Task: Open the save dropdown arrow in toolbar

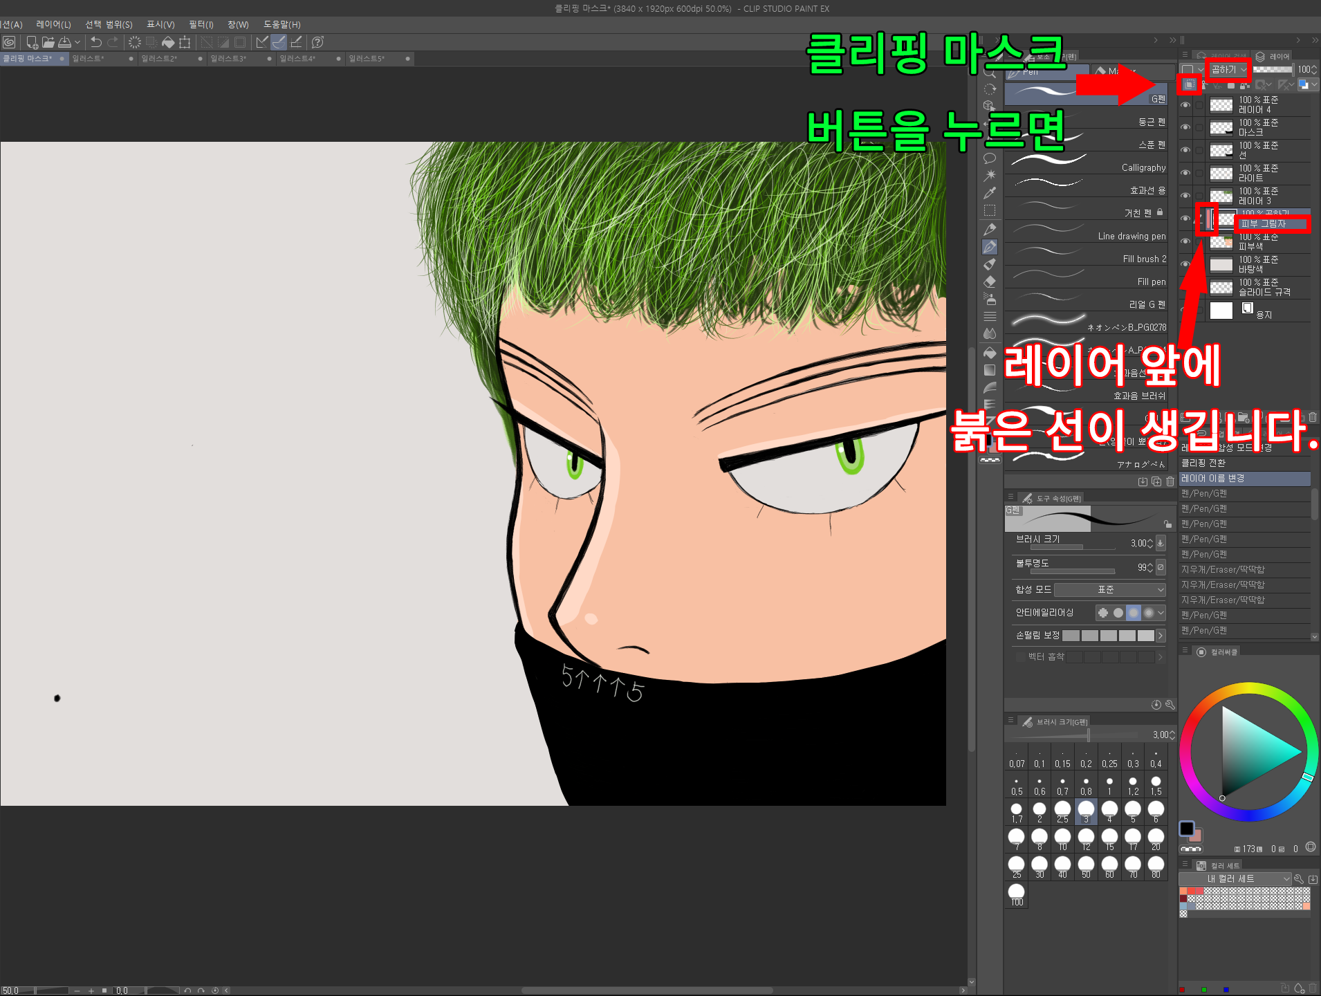Action: 77,42
